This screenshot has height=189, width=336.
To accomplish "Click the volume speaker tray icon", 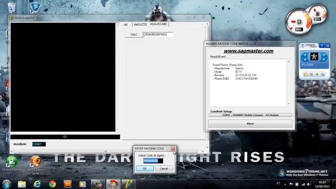I will [x=309, y=184].
